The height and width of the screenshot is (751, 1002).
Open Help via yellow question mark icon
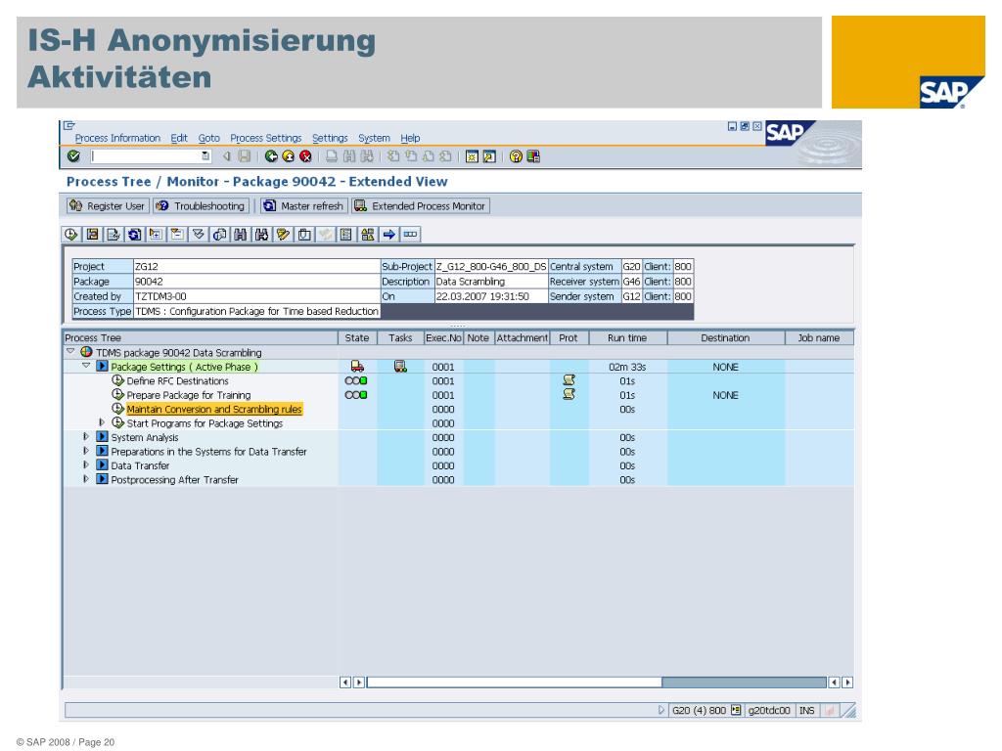point(516,156)
